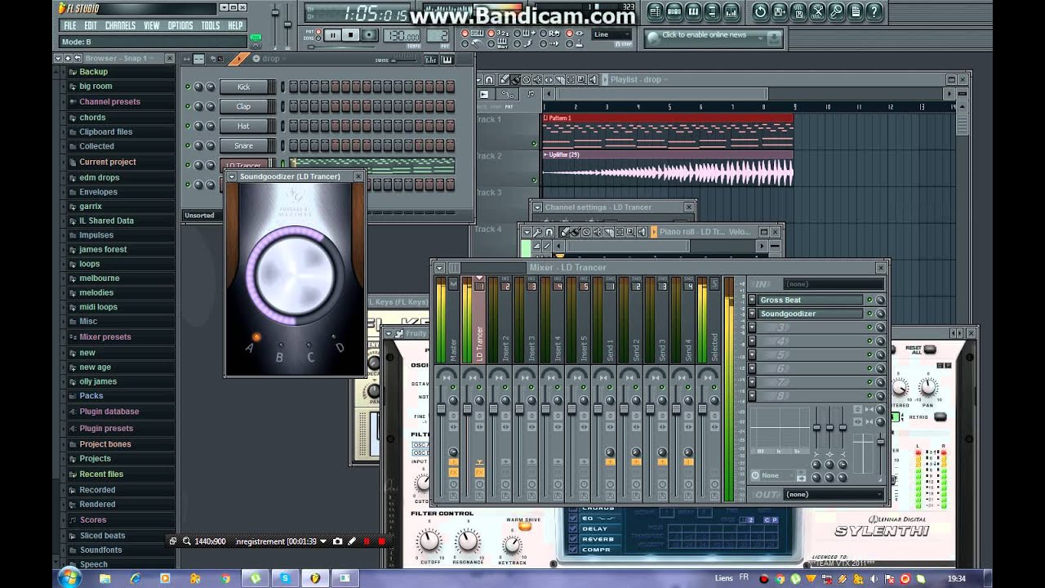Open the Mixer window options arrow
1045x588 pixels.
(x=439, y=268)
